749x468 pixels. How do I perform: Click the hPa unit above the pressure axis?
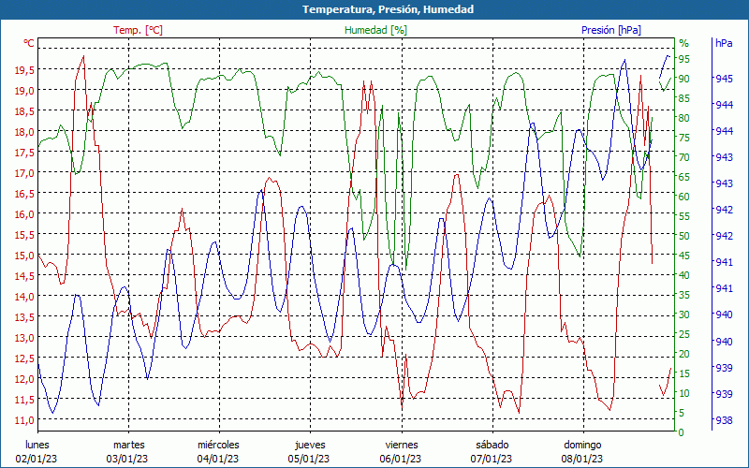tap(724, 43)
